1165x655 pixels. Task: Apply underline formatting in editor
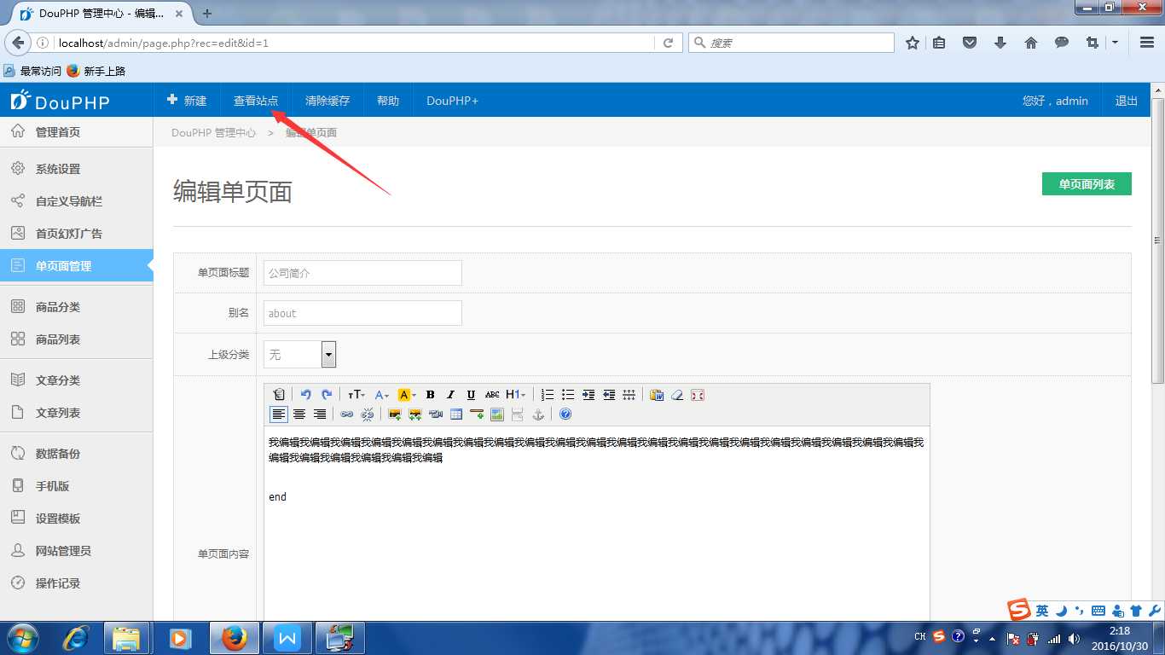471,395
